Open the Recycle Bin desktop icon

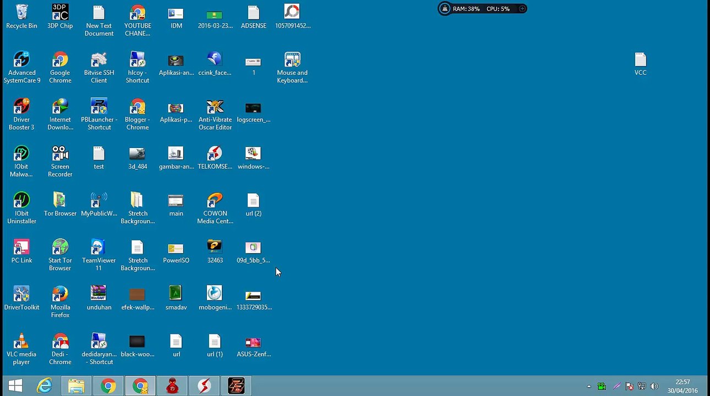coord(21,16)
